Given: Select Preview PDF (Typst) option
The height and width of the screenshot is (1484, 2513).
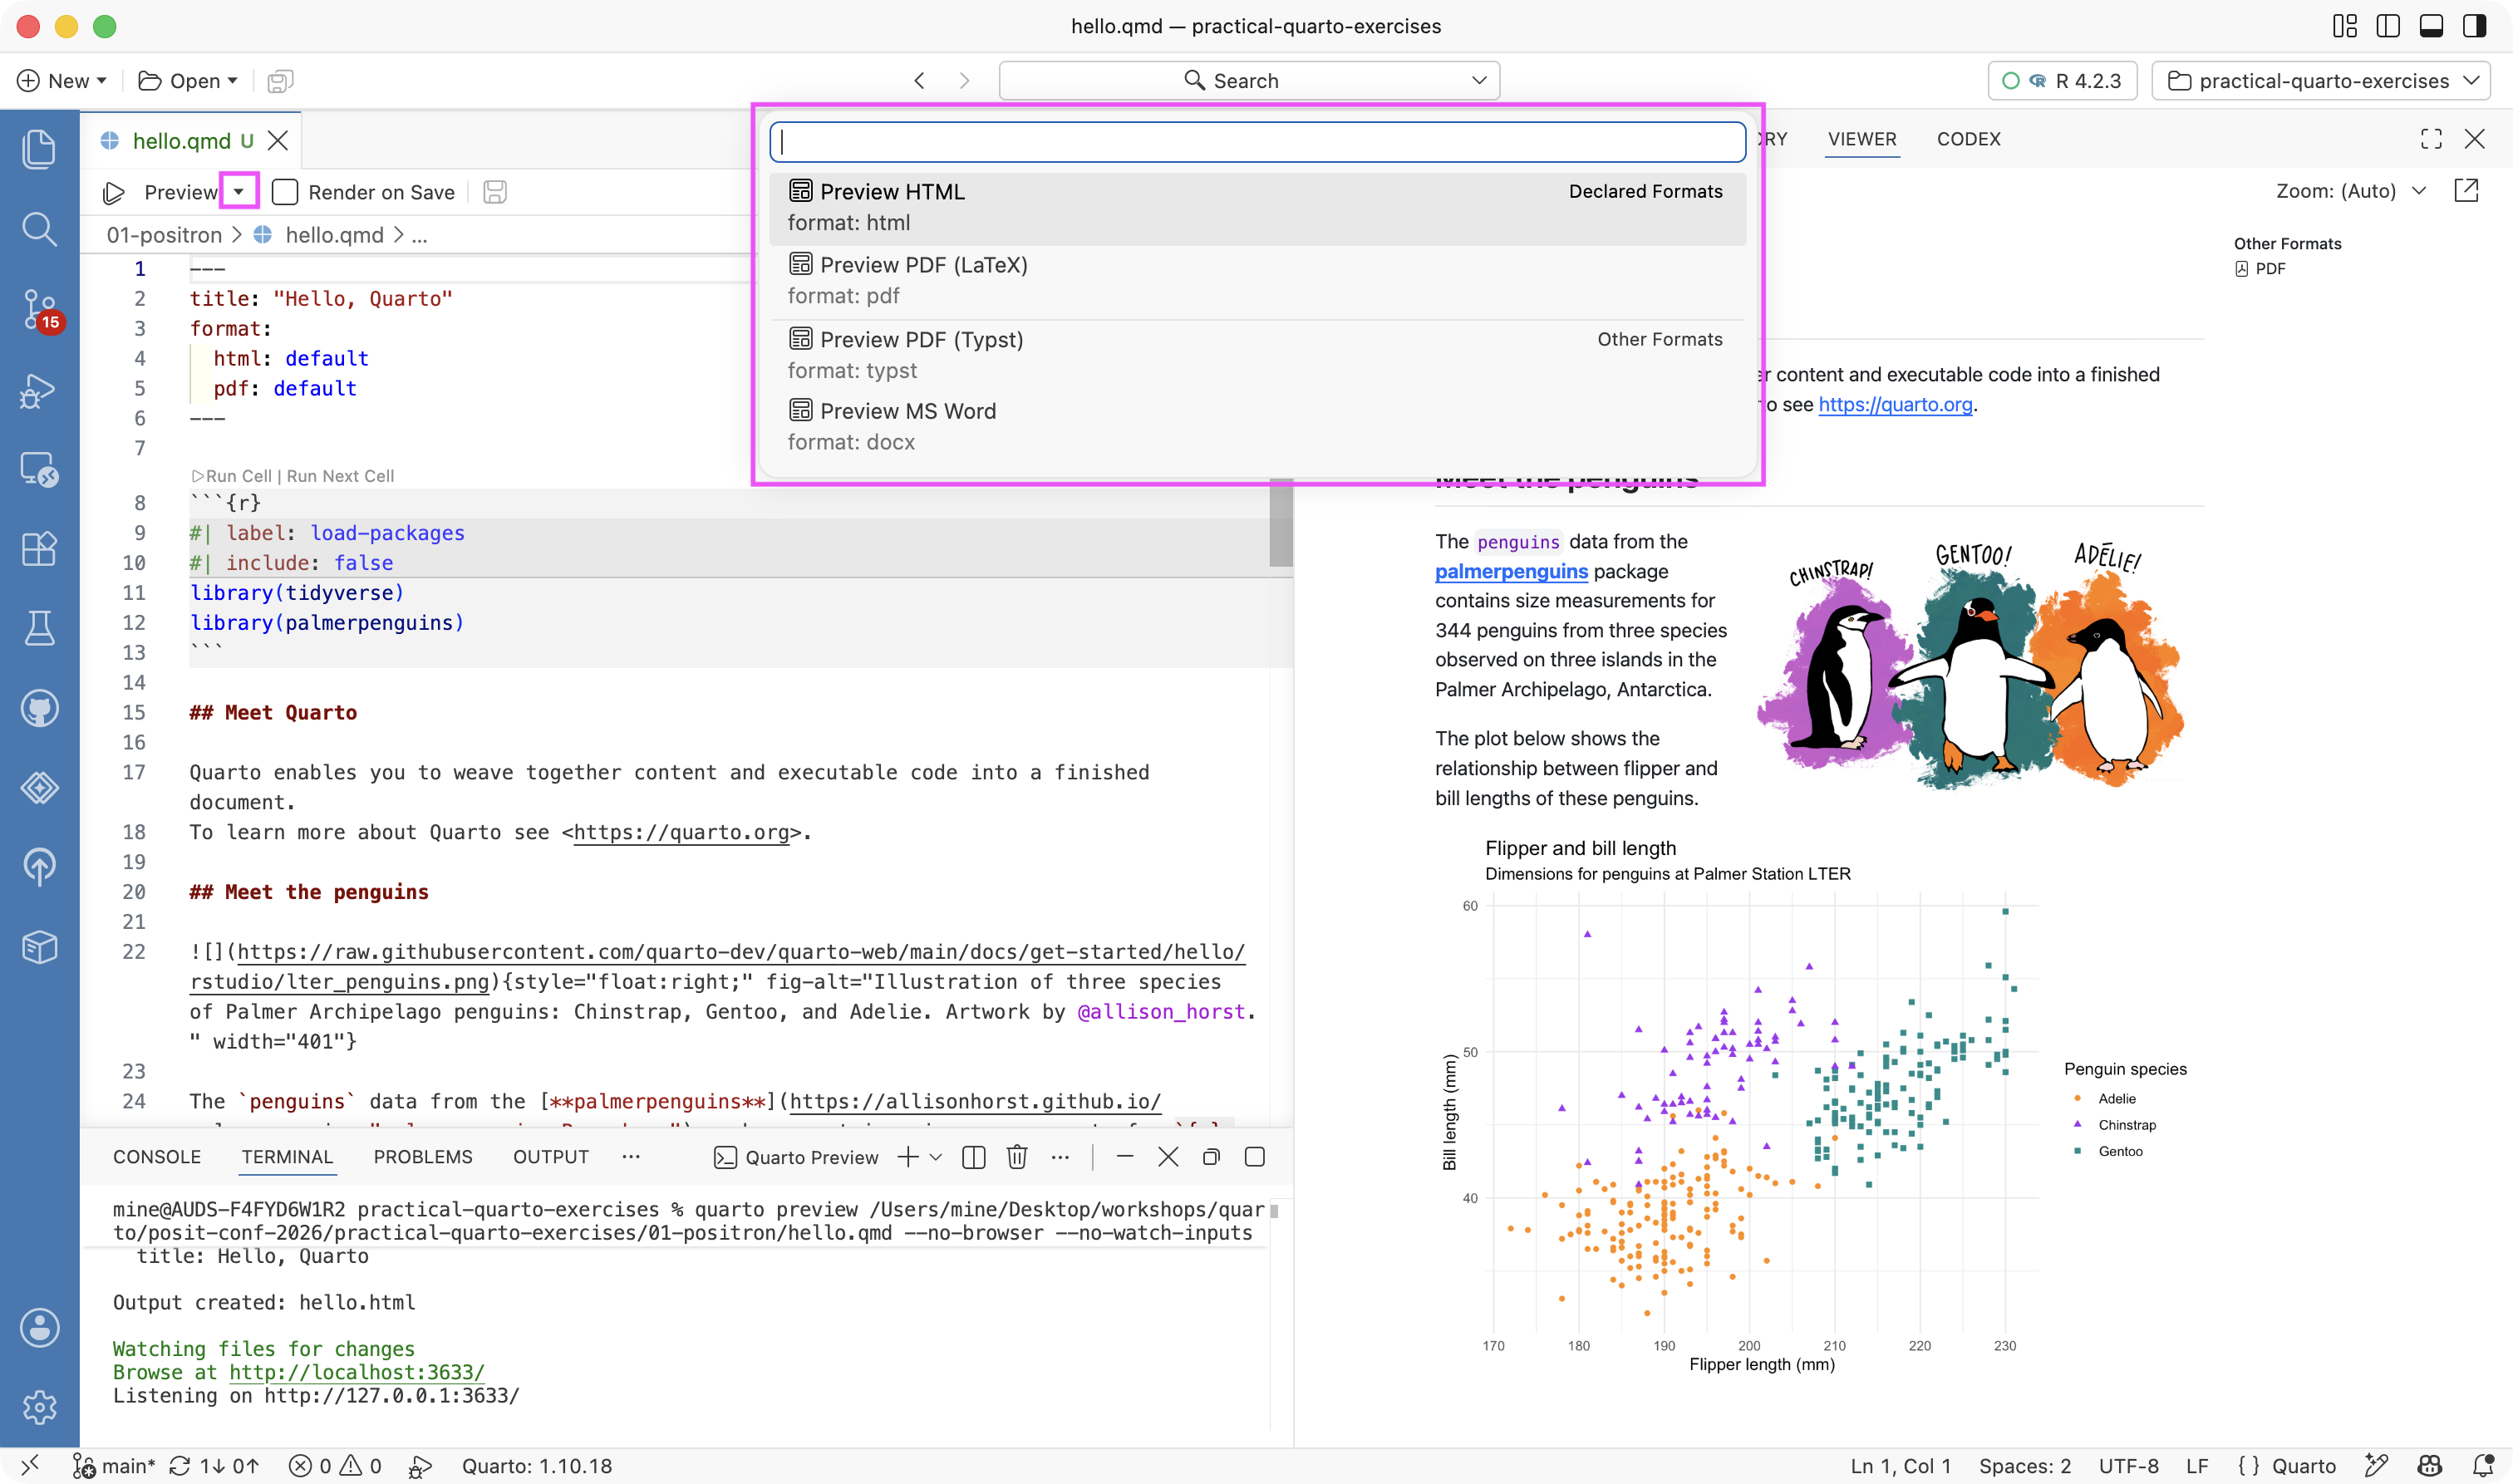Looking at the screenshot, I should pos(1257,355).
